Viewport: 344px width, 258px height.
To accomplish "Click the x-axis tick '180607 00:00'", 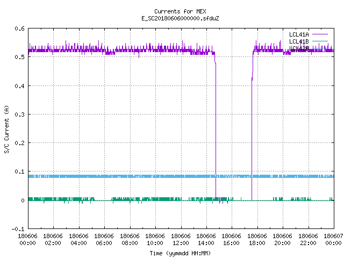I will click(x=333, y=240).
